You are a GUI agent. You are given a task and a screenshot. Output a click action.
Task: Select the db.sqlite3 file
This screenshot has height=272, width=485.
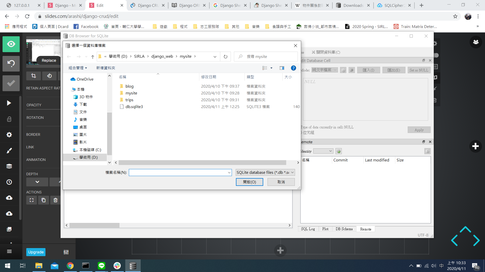click(134, 107)
